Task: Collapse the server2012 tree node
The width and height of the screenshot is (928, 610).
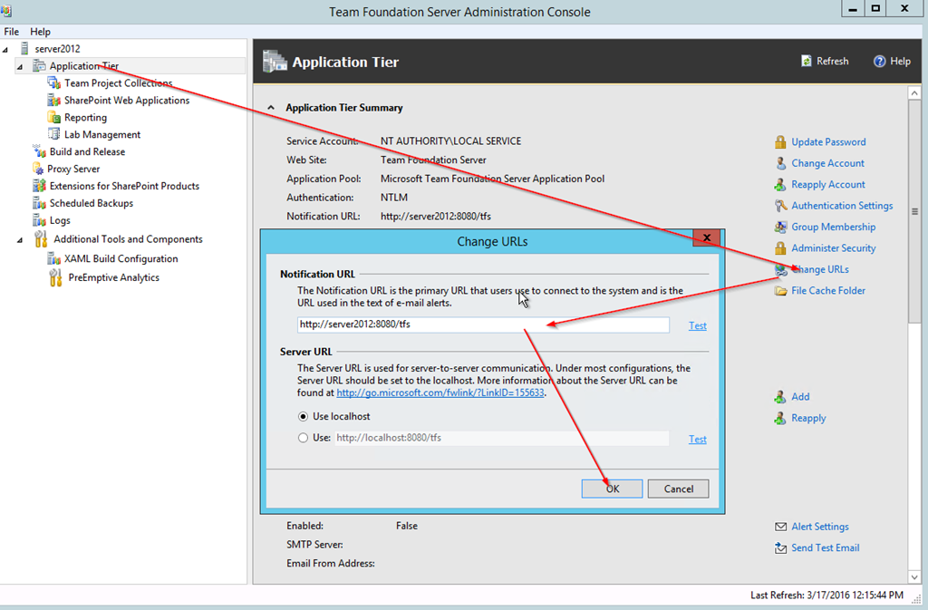Action: click(7, 48)
